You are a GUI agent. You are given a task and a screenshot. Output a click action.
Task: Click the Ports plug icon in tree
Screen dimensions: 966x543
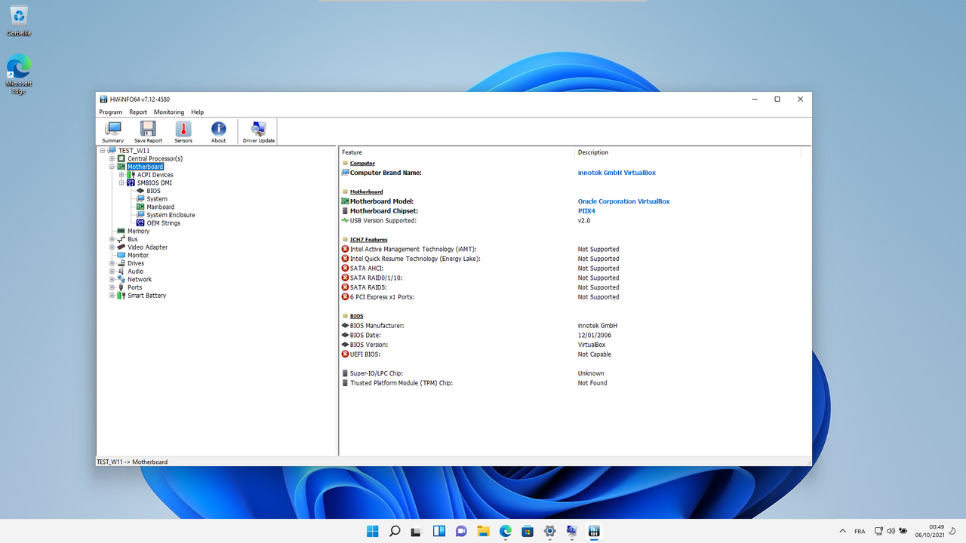(x=122, y=287)
